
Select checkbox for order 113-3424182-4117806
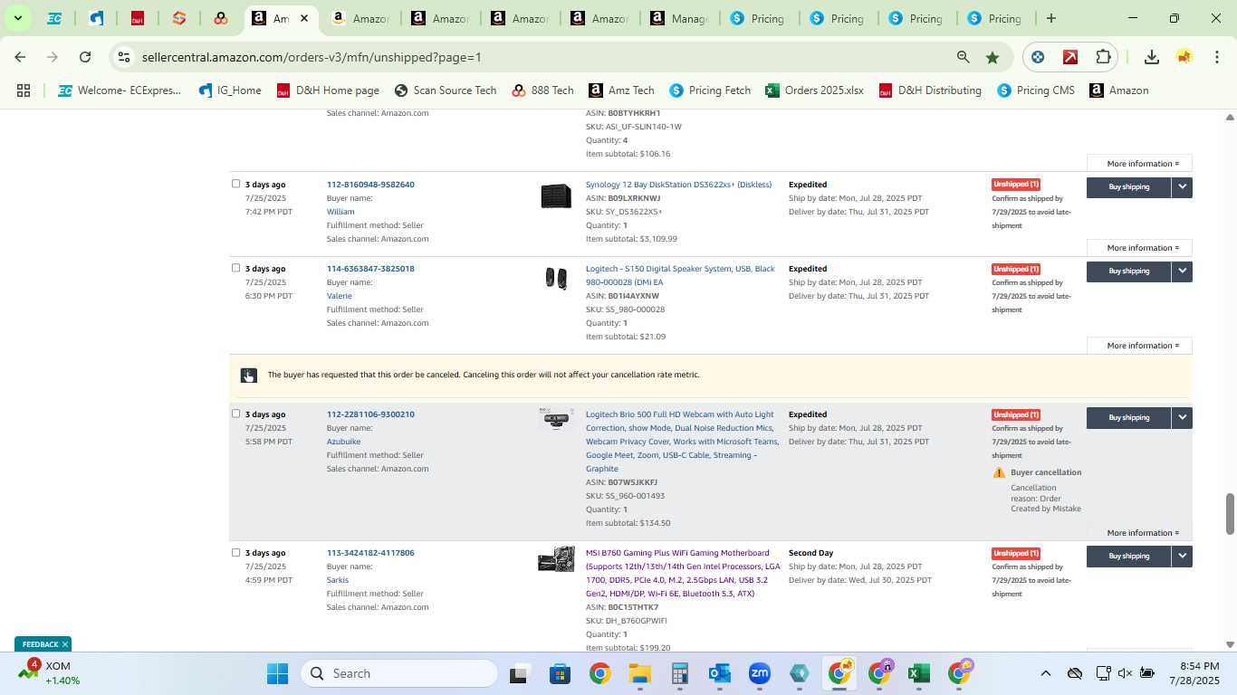point(235,552)
